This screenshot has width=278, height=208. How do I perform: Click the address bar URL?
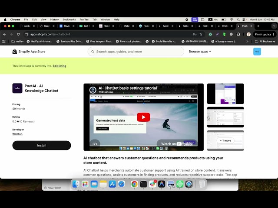50,34
